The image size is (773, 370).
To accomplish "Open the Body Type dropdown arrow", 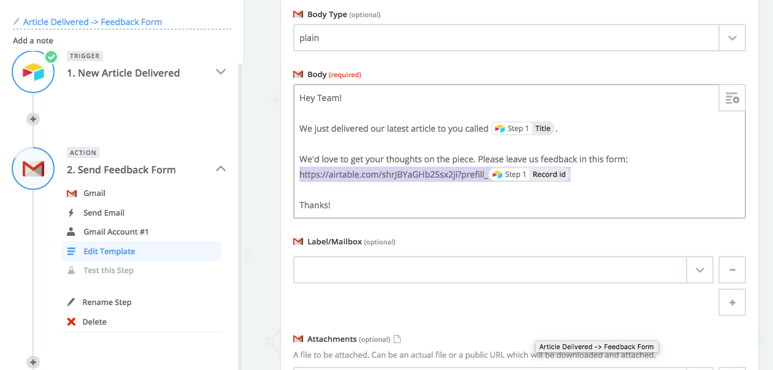I will click(732, 37).
